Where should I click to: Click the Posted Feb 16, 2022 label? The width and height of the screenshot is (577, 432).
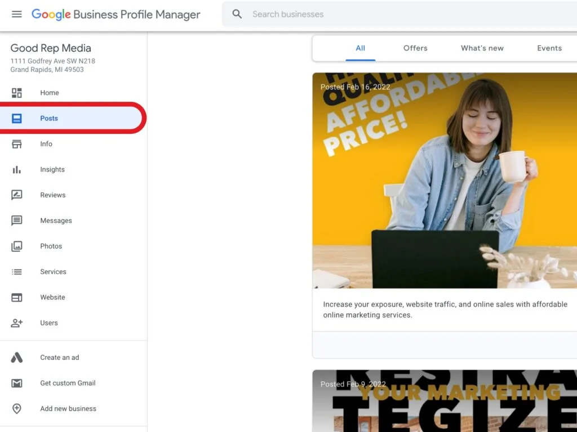pos(355,87)
